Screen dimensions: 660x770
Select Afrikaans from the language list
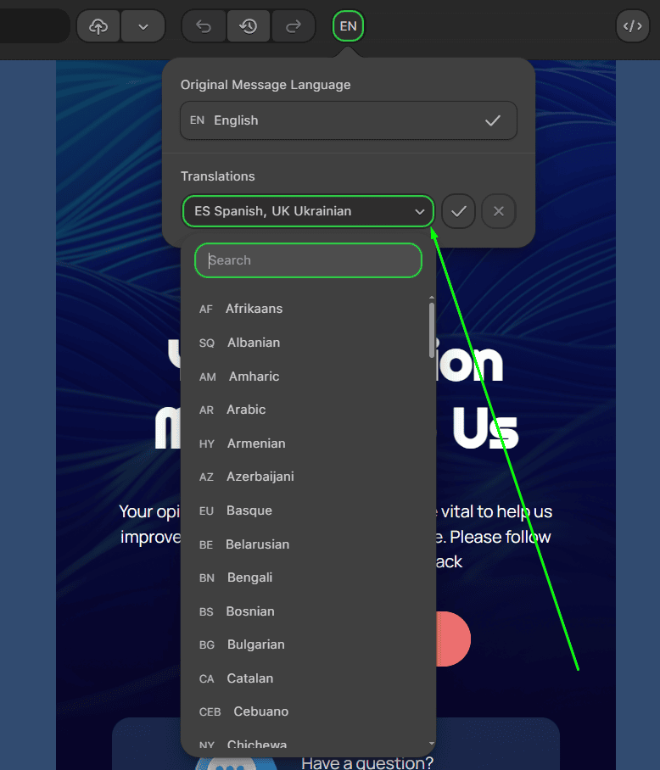(x=254, y=309)
